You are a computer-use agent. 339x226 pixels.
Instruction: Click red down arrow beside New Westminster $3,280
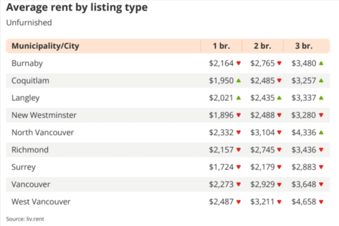[321, 115]
